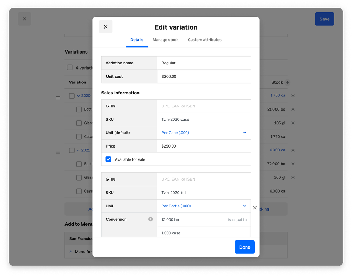The width and height of the screenshot is (352, 276).
Task: Remove the Per Bottle unit row
Action: (x=255, y=208)
